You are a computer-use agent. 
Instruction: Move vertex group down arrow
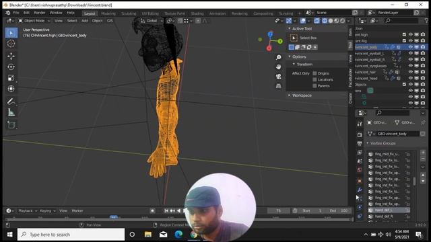423,181
